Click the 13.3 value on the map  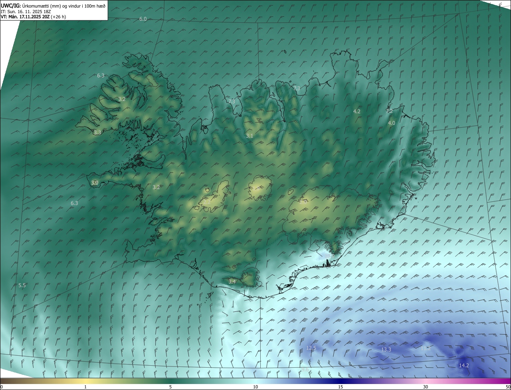tap(386, 350)
